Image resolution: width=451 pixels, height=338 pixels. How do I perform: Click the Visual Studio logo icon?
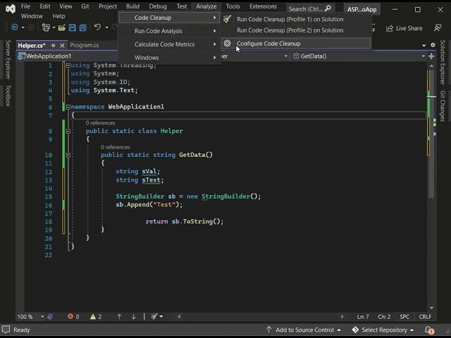tap(11, 8)
